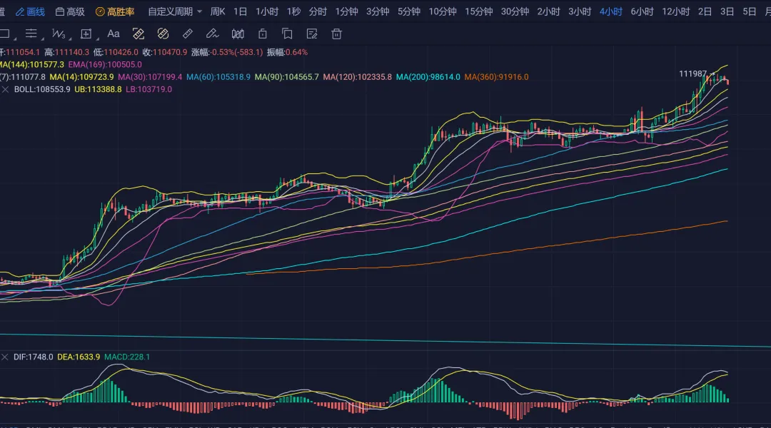
Task: Open the 自定义周期 custom period dropdown
Action: 175,11
